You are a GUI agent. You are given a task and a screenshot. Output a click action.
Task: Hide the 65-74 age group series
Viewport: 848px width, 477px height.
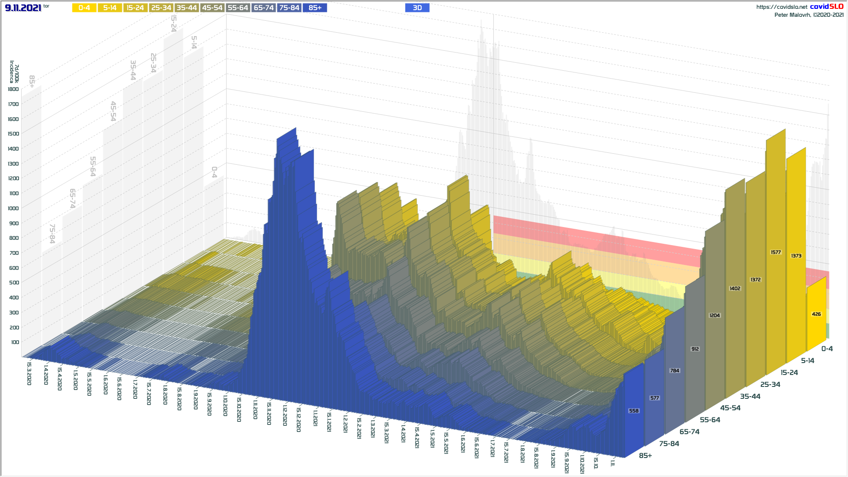coord(264,8)
